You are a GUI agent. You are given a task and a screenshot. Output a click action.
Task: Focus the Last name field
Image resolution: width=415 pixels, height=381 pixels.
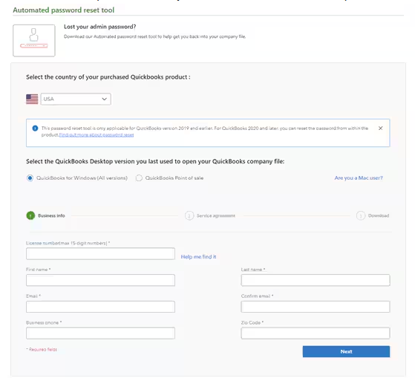(x=316, y=280)
